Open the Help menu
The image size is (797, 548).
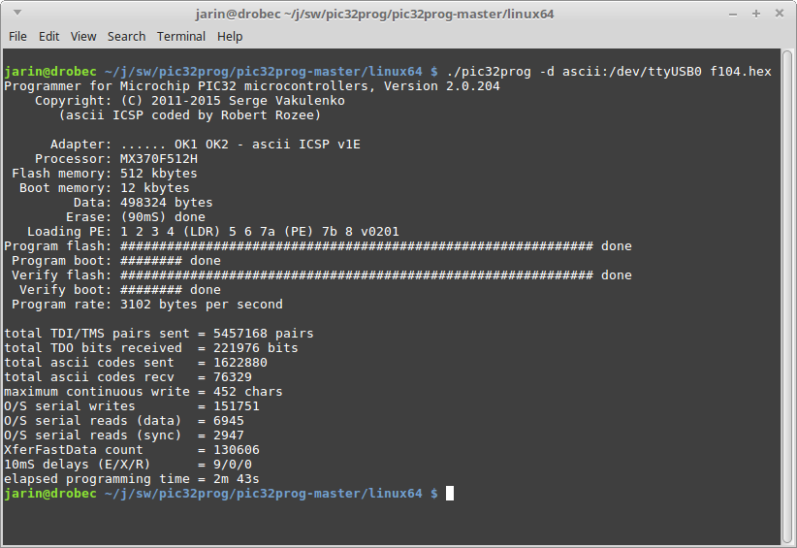click(x=230, y=37)
